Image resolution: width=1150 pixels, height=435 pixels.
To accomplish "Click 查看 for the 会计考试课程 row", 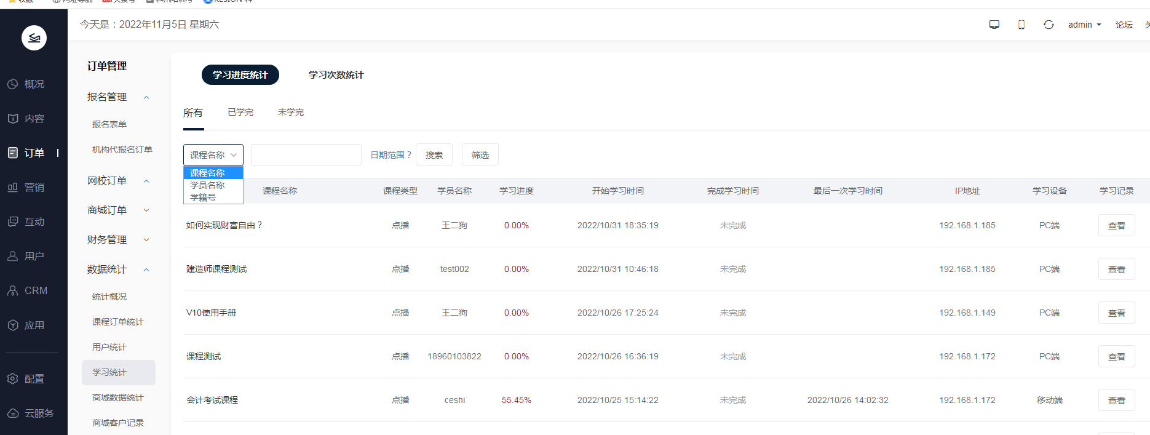I will tap(1117, 400).
